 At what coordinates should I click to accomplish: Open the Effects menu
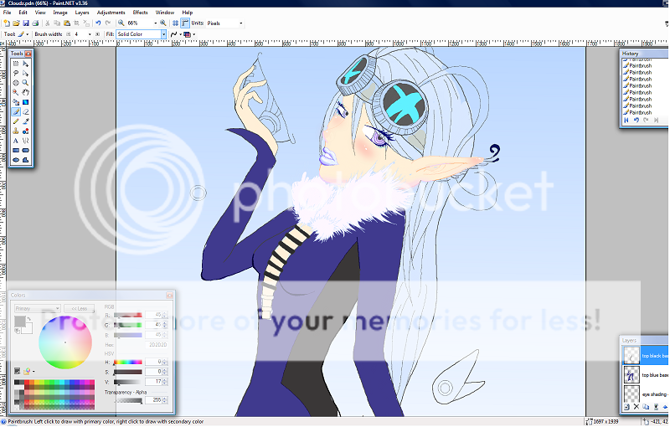point(140,13)
